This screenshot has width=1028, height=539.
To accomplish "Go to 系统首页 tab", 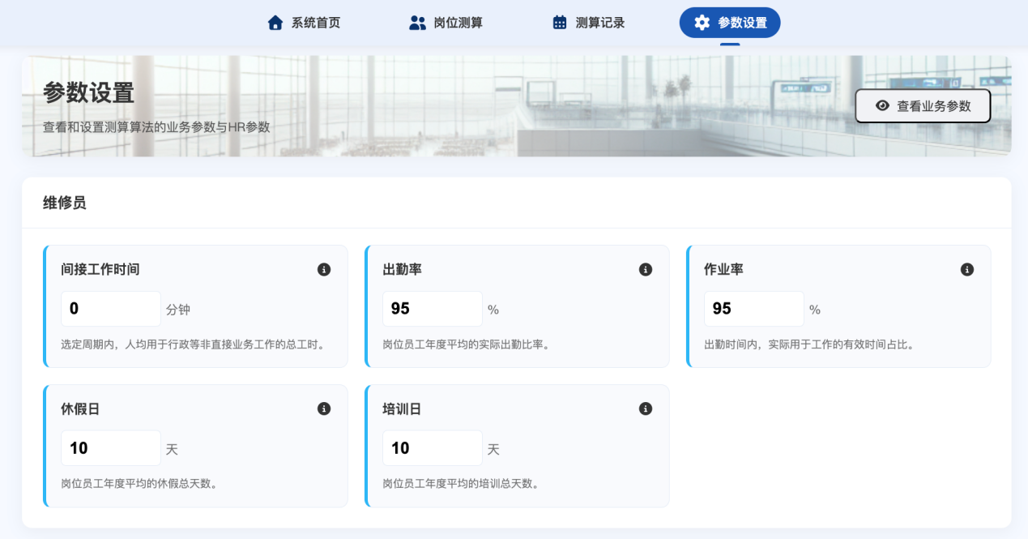I will (304, 23).
